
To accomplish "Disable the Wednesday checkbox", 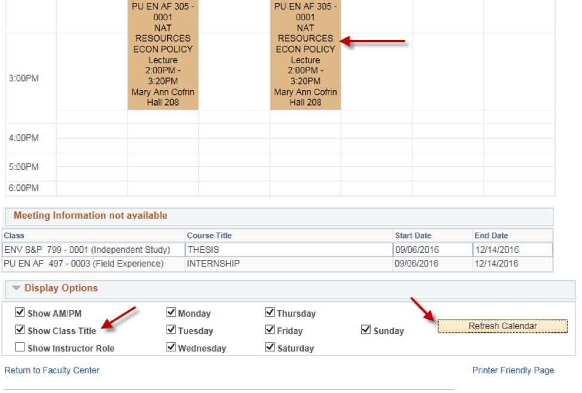I will (x=171, y=347).
